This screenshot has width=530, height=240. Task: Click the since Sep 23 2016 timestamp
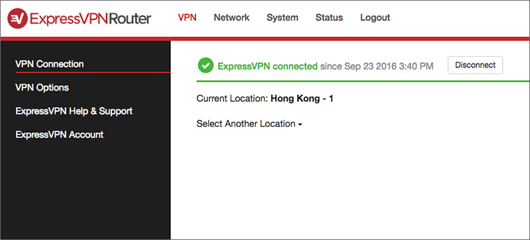pos(376,66)
